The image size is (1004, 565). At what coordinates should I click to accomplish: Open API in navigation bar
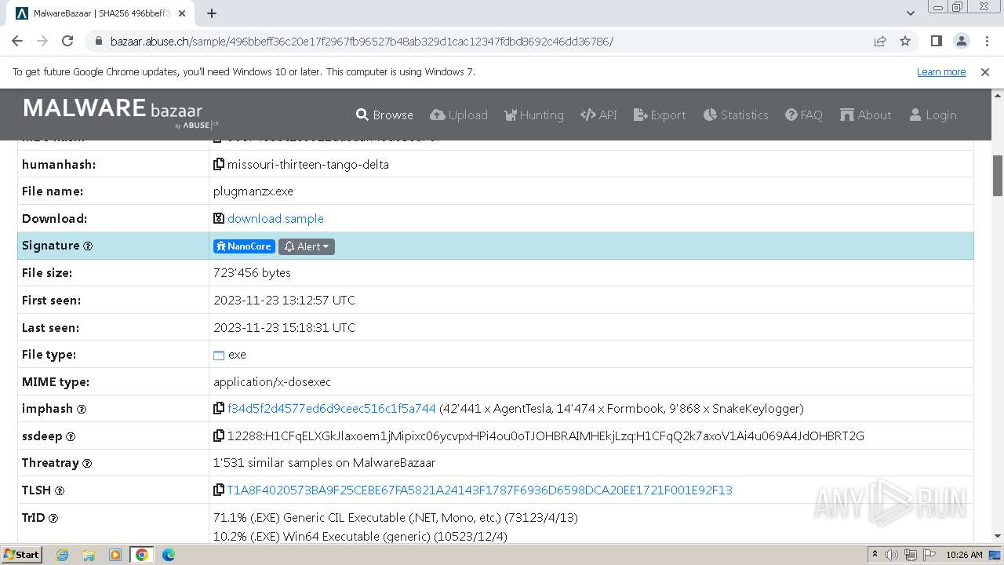(x=598, y=115)
